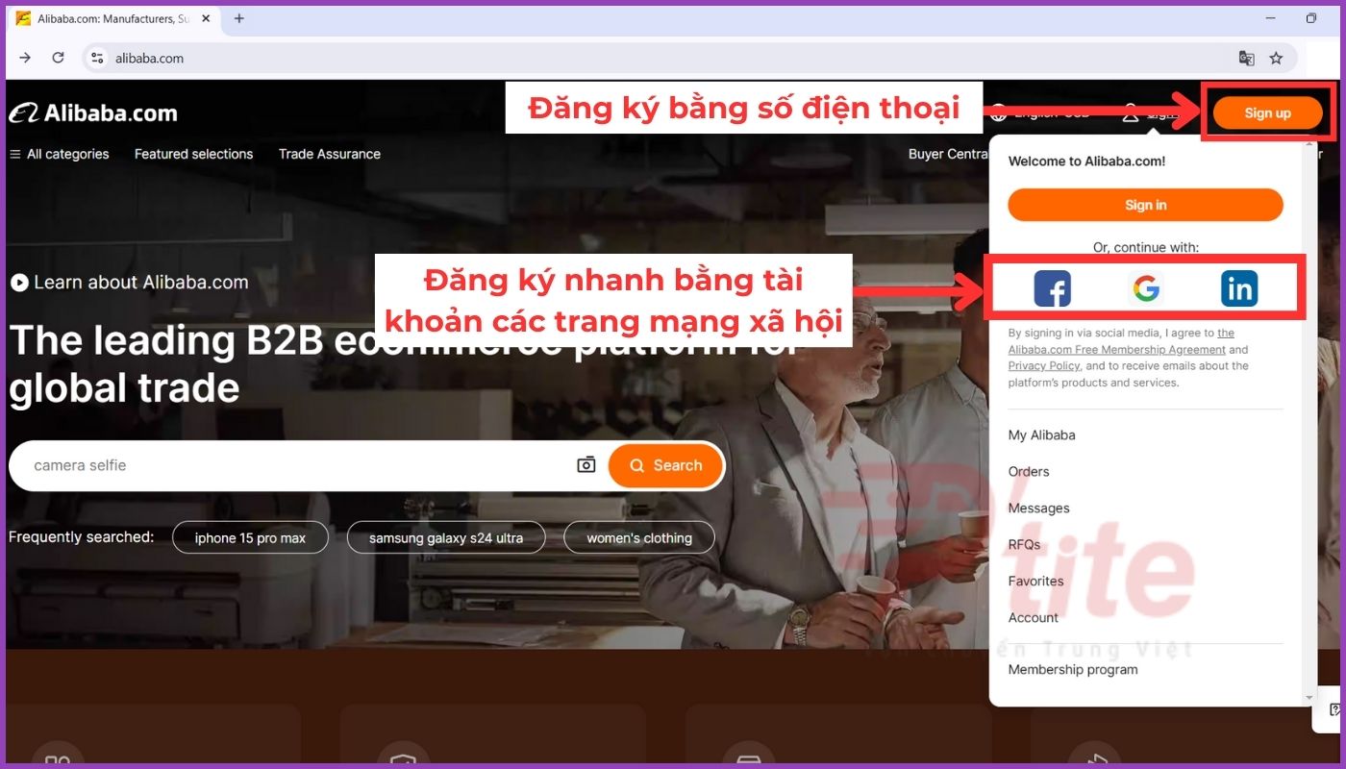This screenshot has height=769, width=1346.
Task: Click the orange Sign in button
Action: tap(1145, 205)
